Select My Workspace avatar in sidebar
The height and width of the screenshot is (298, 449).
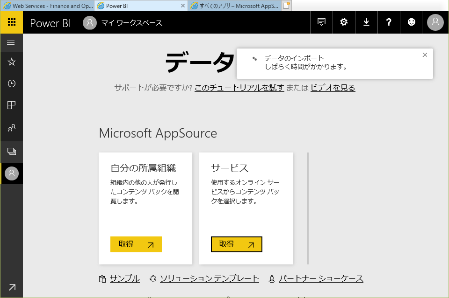11,173
